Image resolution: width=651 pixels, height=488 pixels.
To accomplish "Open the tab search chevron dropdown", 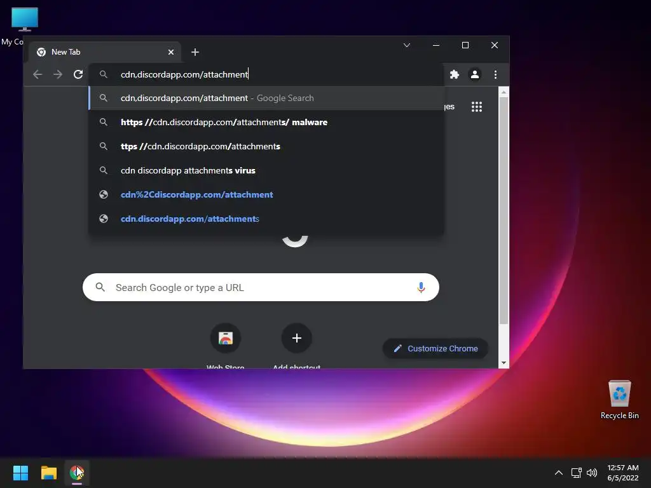I will pos(407,45).
